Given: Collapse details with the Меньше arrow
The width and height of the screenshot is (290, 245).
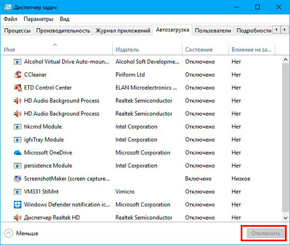Looking at the screenshot, I should [x=9, y=233].
